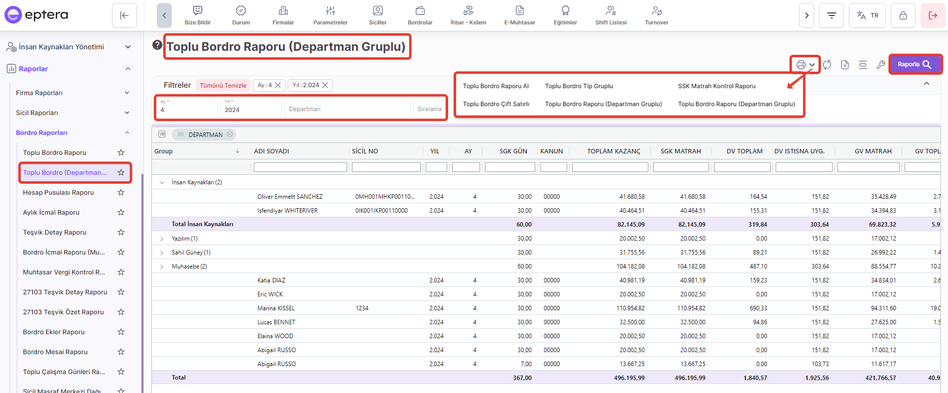Image resolution: width=948 pixels, height=393 pixels.
Task: Click the Departman filter input field
Action: click(x=347, y=109)
